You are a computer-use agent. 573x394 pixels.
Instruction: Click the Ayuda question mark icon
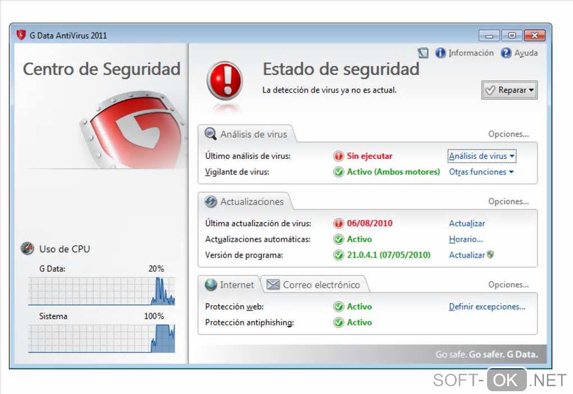coord(506,53)
